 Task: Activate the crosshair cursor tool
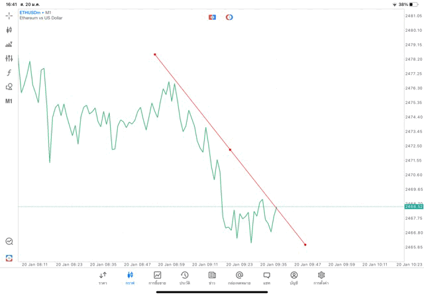point(9,15)
